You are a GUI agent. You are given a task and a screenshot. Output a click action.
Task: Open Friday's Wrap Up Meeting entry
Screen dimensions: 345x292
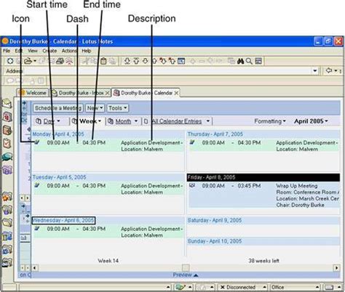264,195
